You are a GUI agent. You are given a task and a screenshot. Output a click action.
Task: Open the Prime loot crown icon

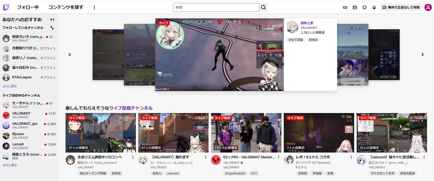point(345,7)
